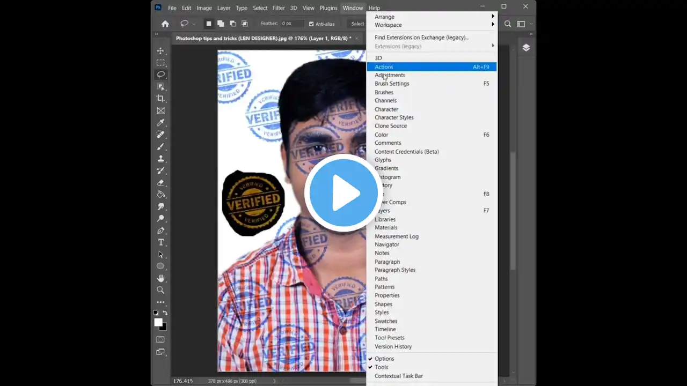
Task: Select the Horizontal Type tool
Action: 160,242
